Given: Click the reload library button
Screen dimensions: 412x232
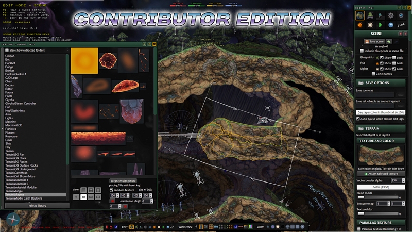Looking at the screenshot, I should (37, 205).
